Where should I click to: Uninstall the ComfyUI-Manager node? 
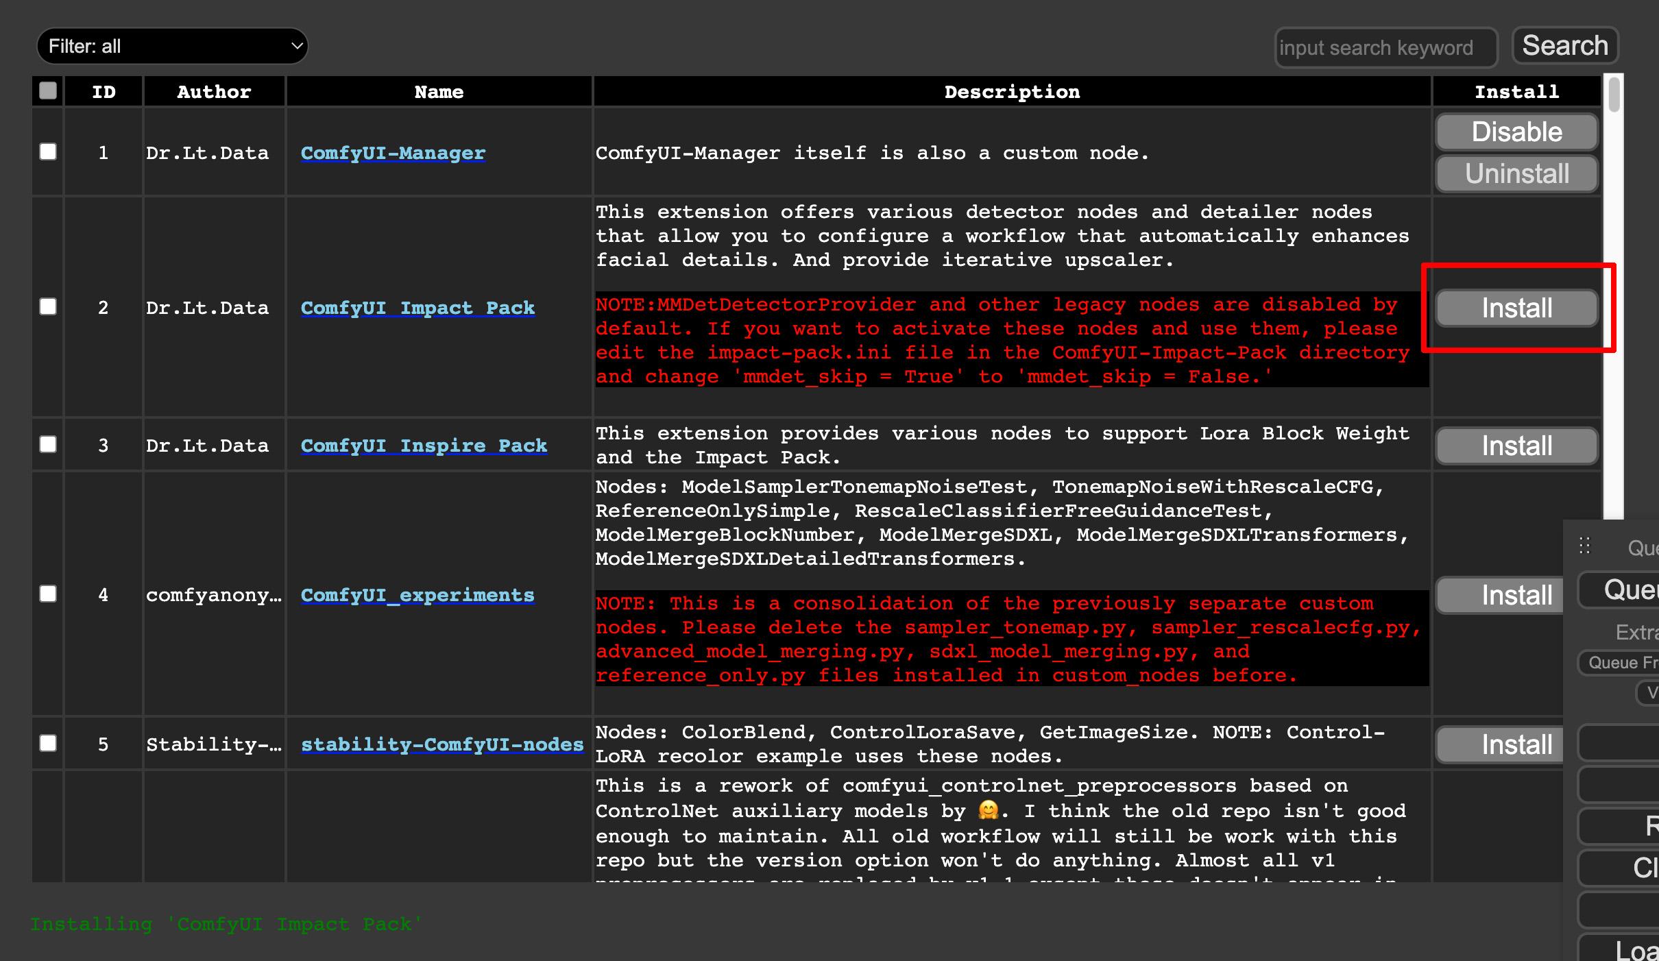click(x=1516, y=173)
